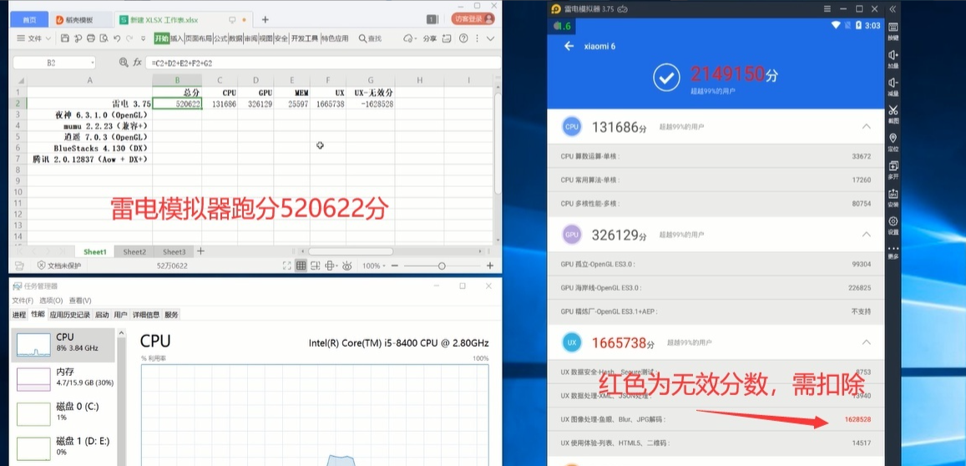Image resolution: width=966 pixels, height=466 pixels.
Task: Click the page break preview icon in status bar
Action: (x=315, y=266)
